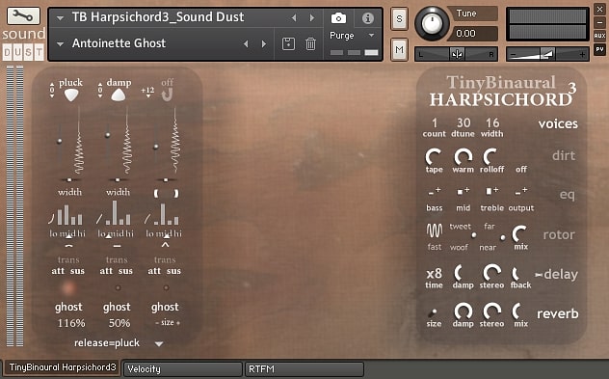Click the pluck waveform graphic
The height and width of the screenshot is (379, 609).
tap(79, 141)
